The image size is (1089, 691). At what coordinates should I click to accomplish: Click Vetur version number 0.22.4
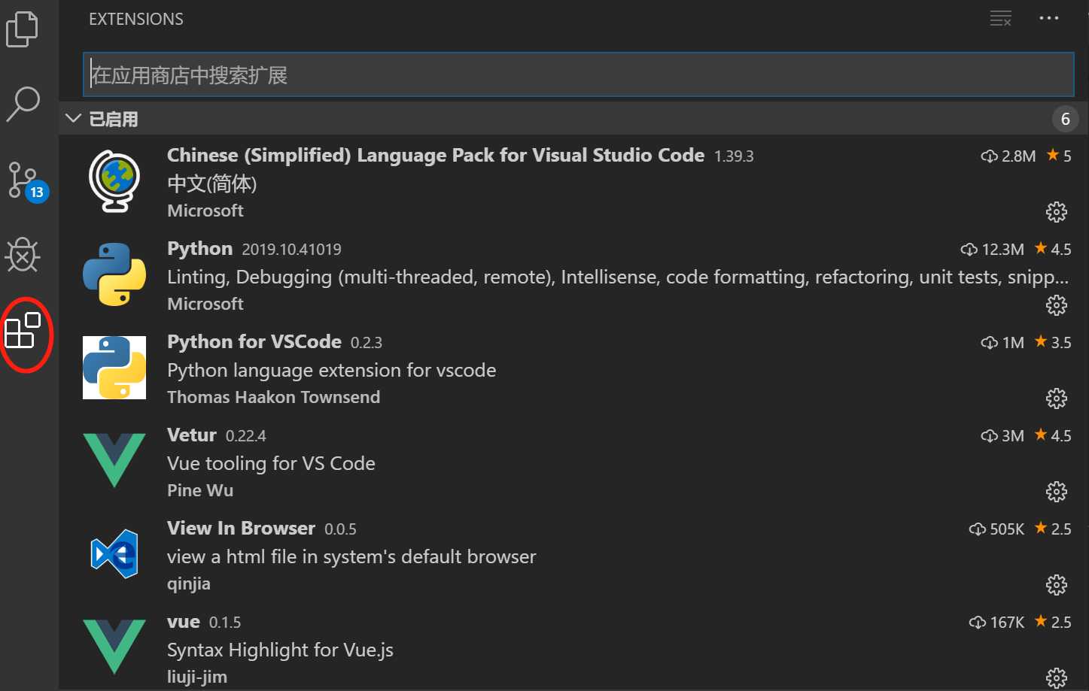[246, 436]
